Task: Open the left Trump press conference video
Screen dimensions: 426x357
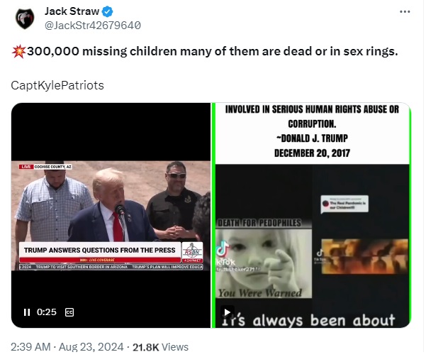Action: click(x=111, y=216)
